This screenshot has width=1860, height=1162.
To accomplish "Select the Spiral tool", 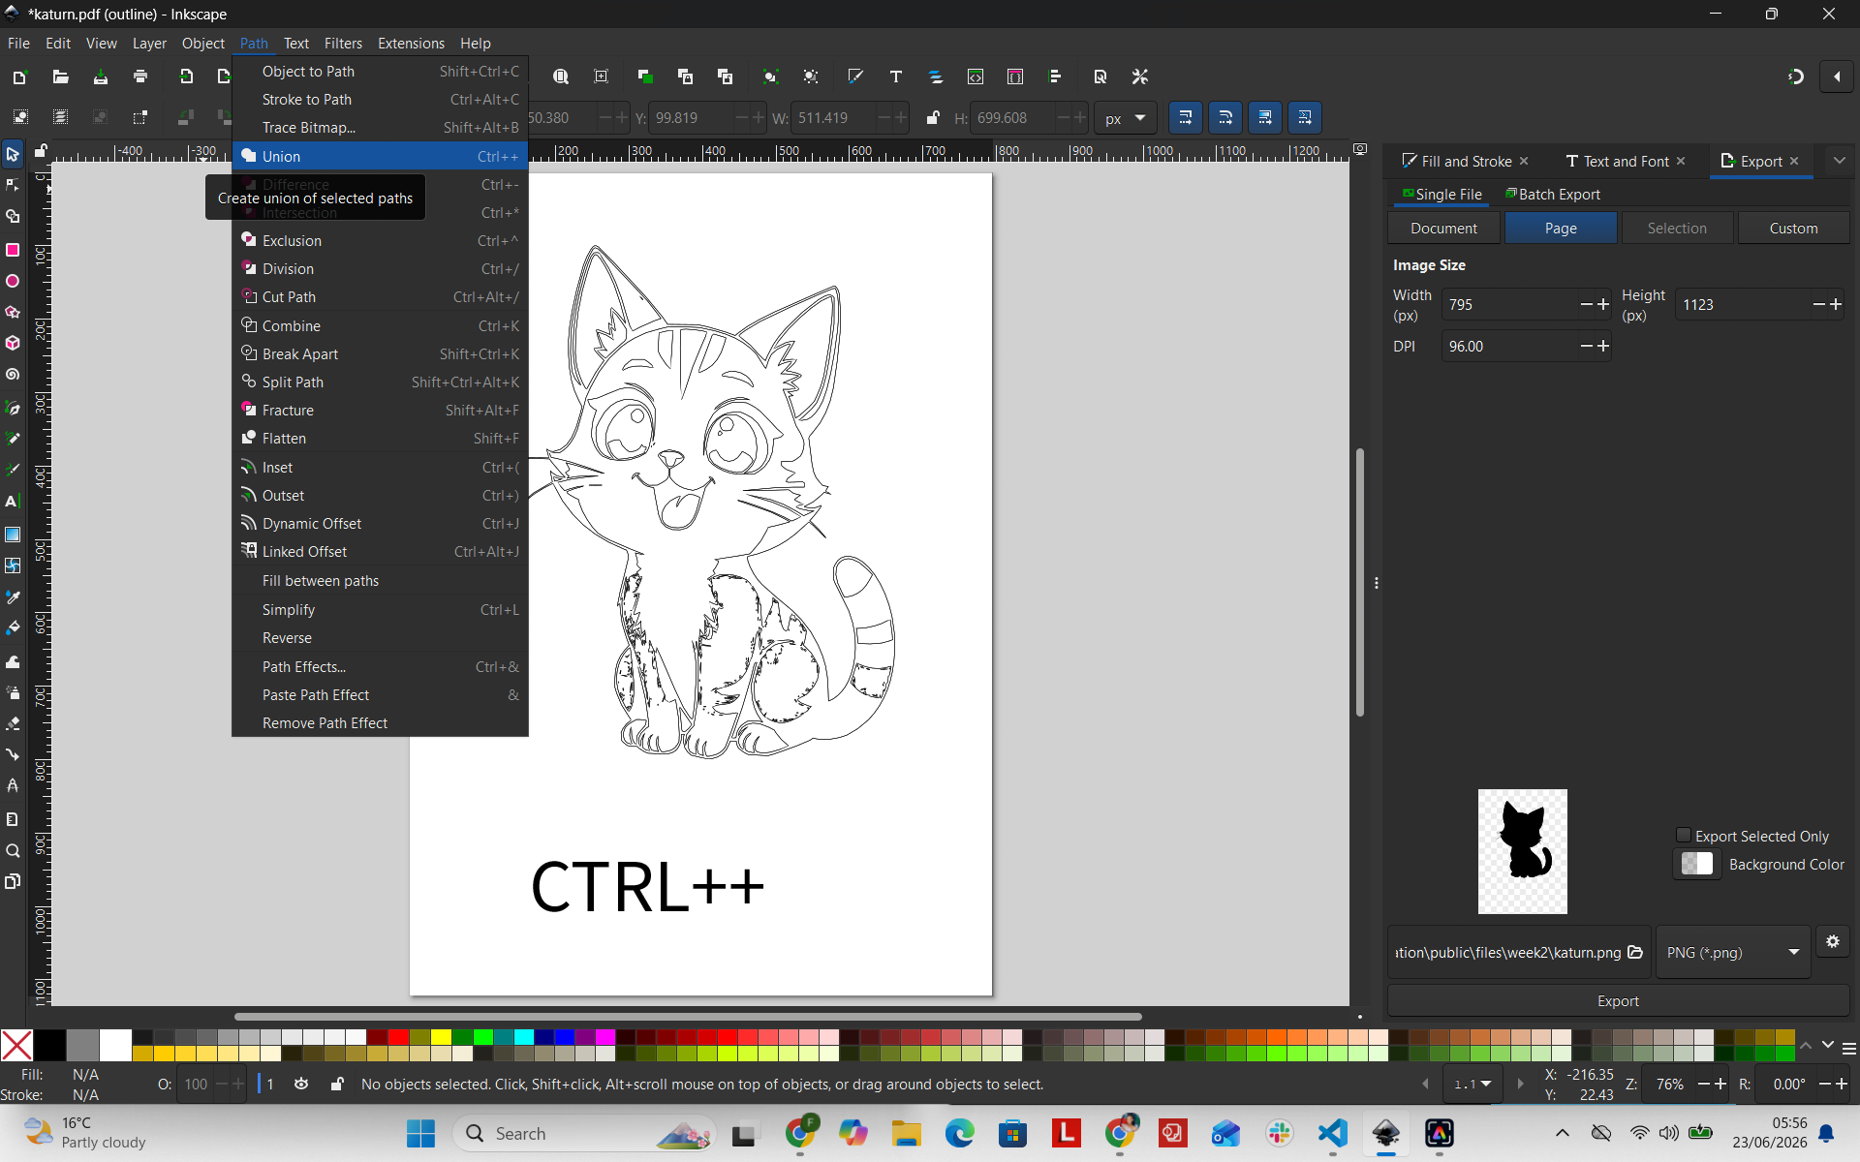I will click(x=13, y=374).
